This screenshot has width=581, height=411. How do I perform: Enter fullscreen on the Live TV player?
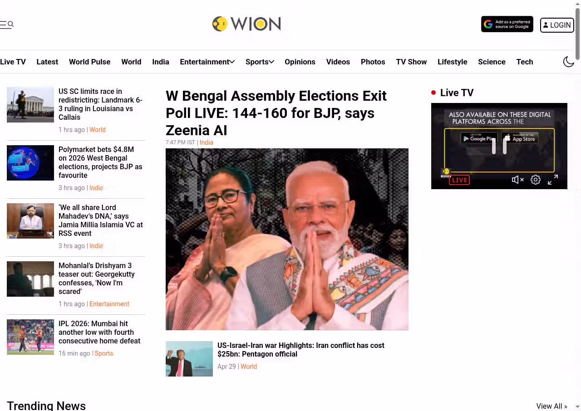pyautogui.click(x=552, y=180)
